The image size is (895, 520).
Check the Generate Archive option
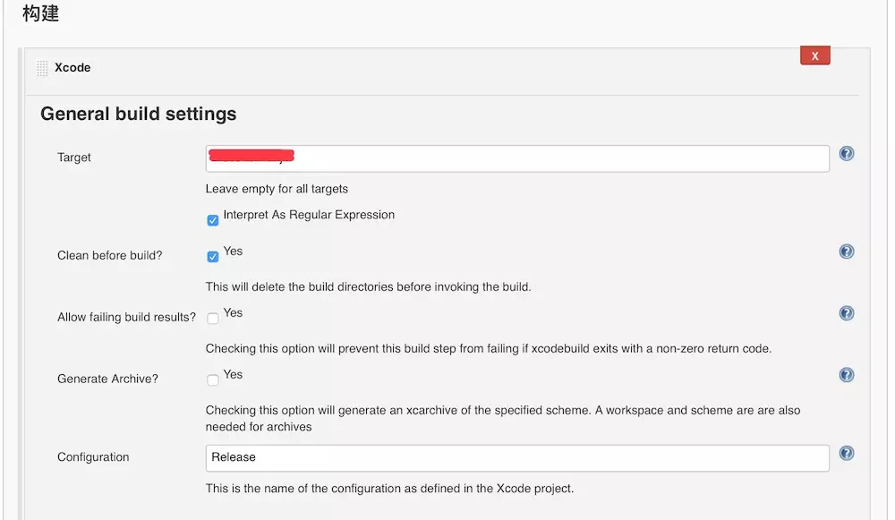213,380
